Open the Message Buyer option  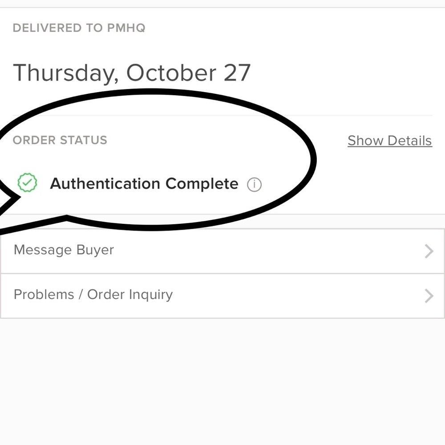[x=64, y=250]
